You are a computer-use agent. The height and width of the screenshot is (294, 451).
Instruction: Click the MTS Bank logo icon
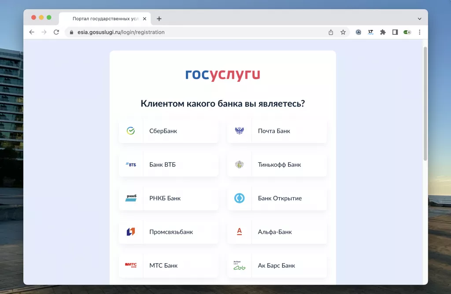click(131, 265)
